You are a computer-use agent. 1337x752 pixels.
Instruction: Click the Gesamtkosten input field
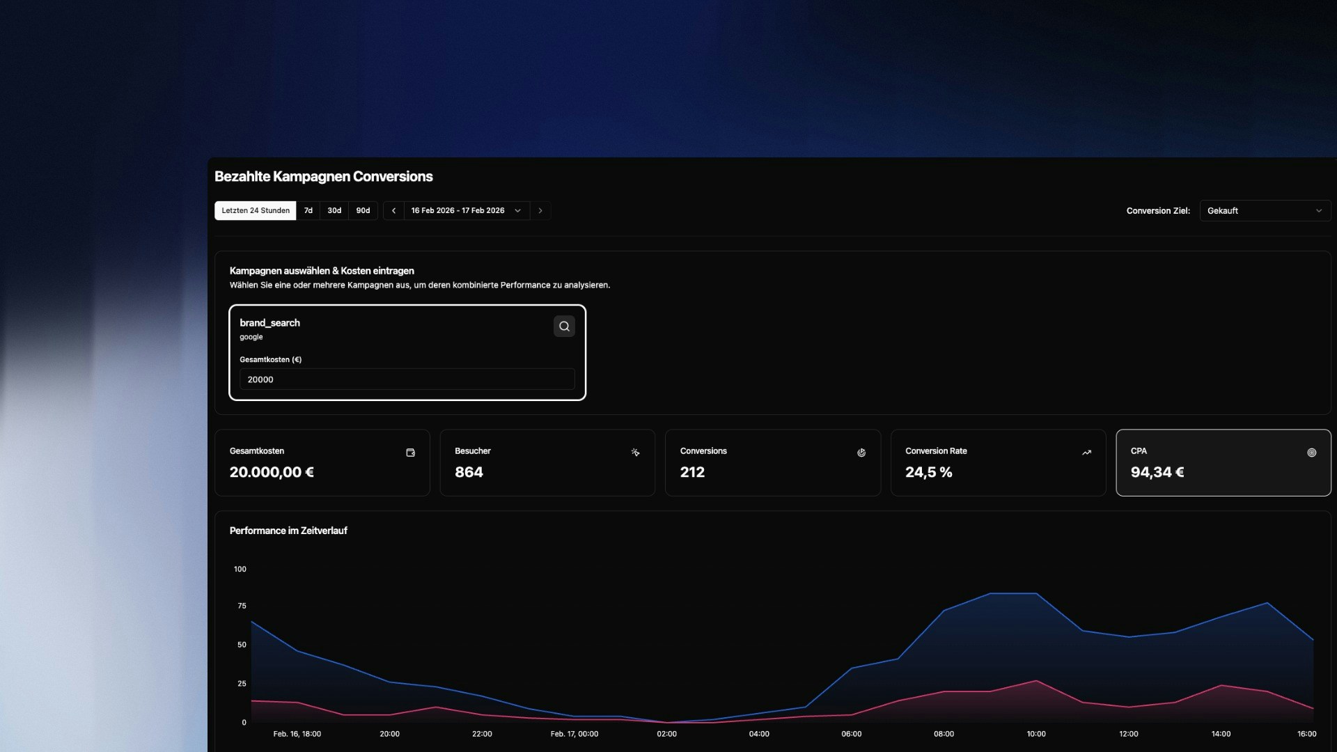tap(407, 379)
